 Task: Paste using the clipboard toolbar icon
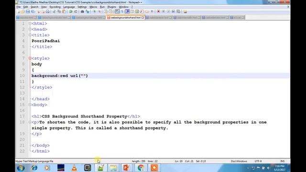[64, 11]
